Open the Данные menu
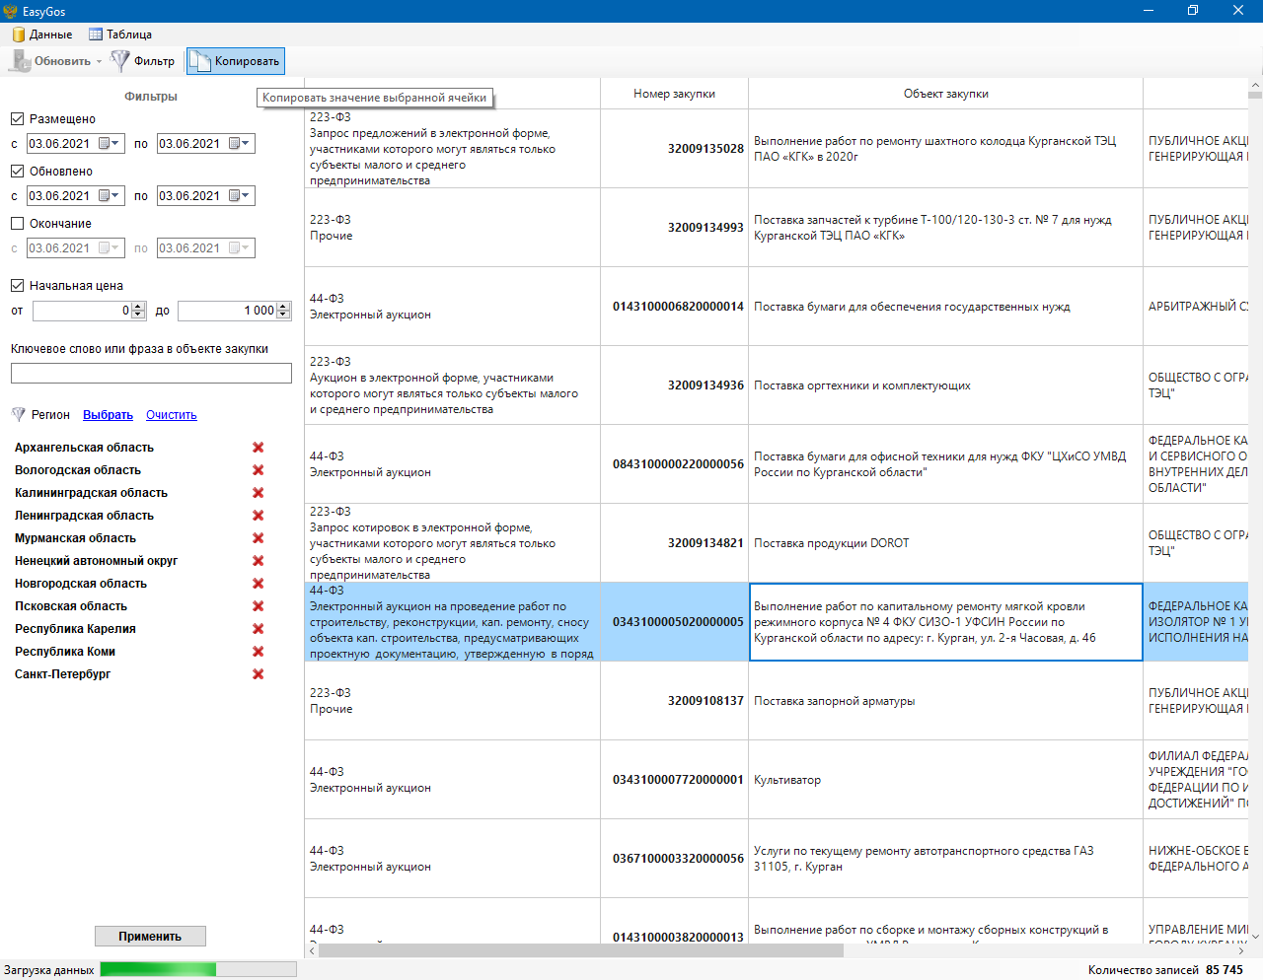 click(x=41, y=35)
